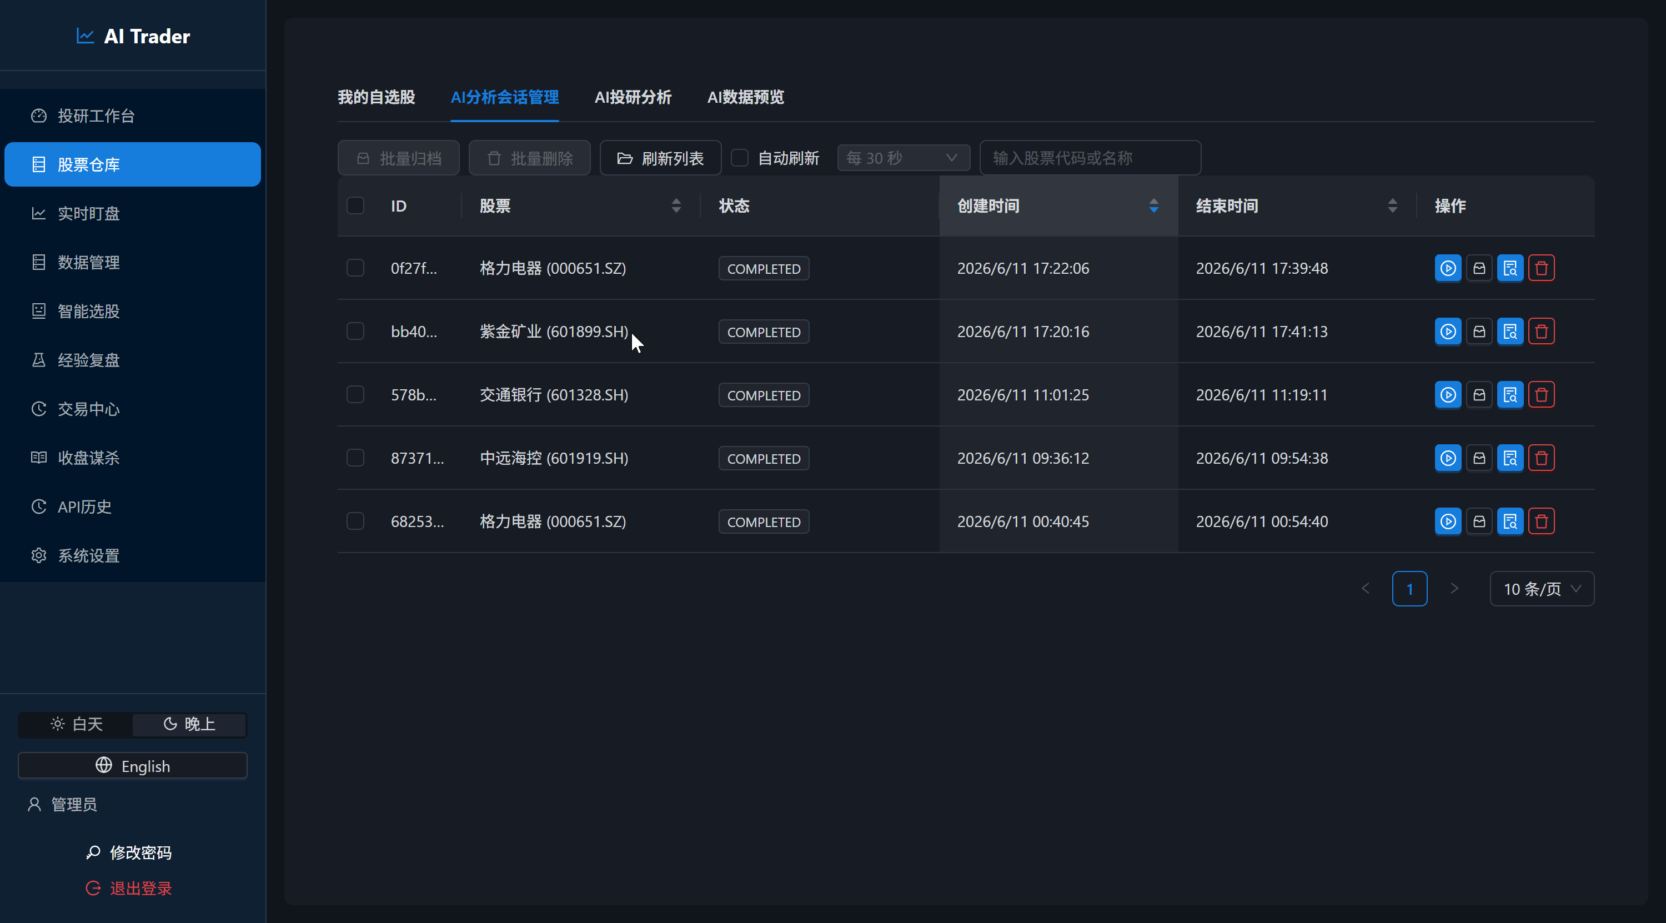Viewport: 1666px width, 923px height.
Task: Go to previous page arrow
Action: coord(1365,589)
